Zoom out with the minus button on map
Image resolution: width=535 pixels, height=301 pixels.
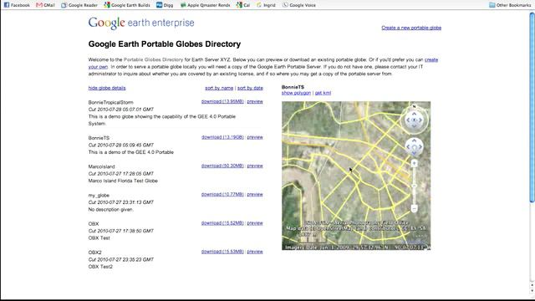(414, 208)
